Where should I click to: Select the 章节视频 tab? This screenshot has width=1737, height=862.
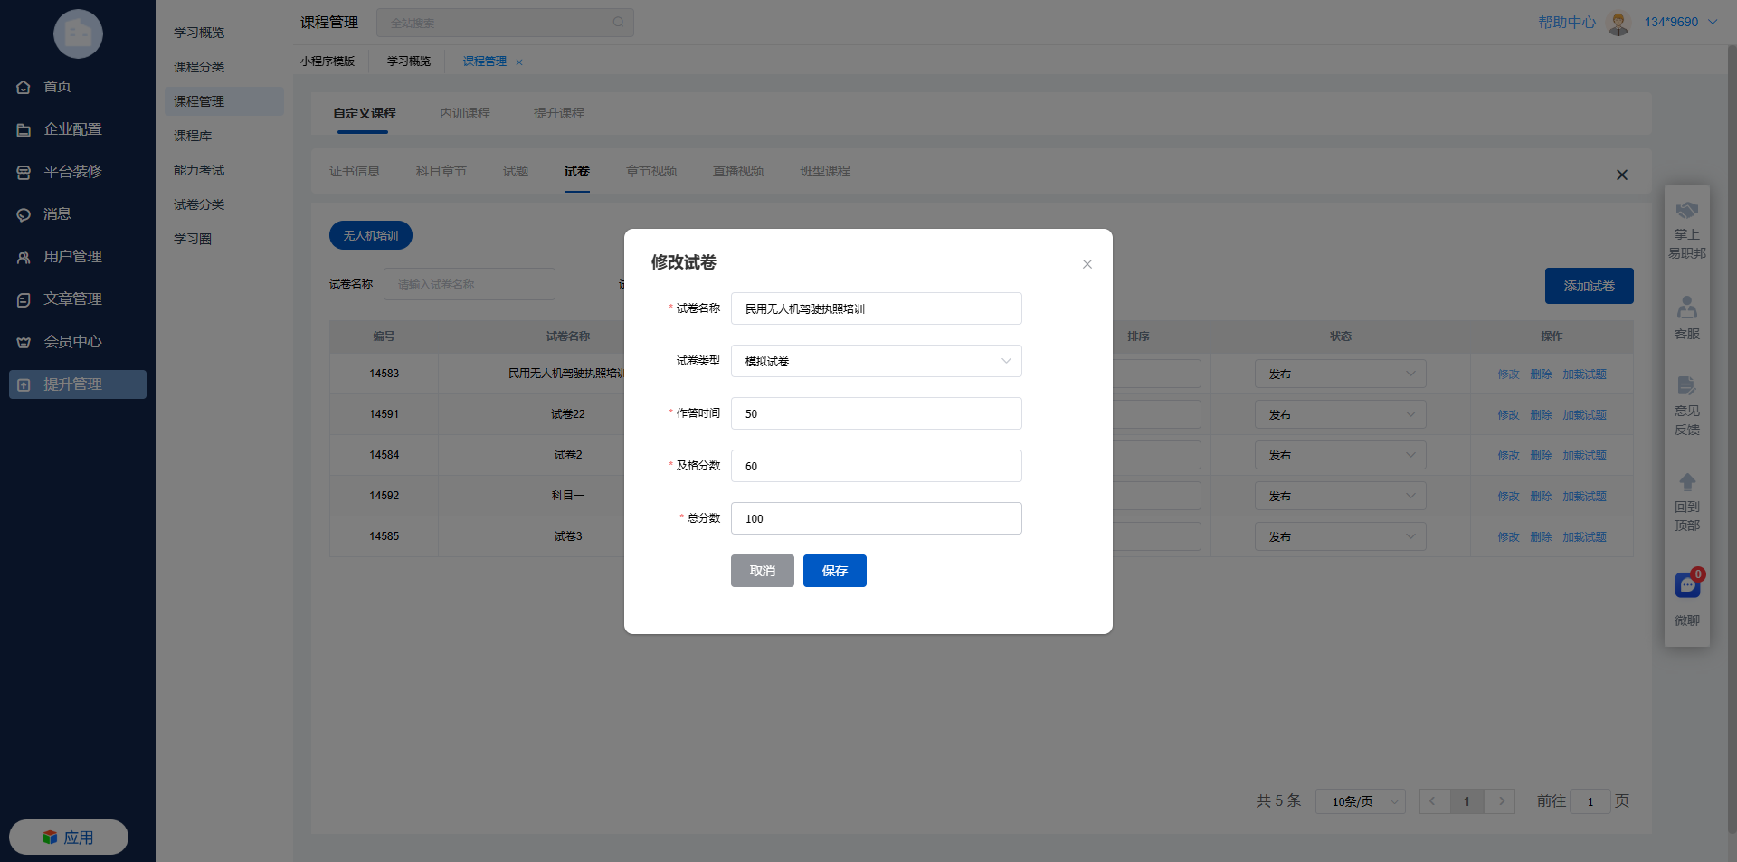click(651, 171)
